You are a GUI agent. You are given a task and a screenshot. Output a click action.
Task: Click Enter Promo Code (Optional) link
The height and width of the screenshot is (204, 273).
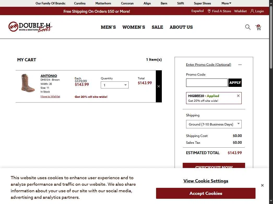click(x=209, y=65)
